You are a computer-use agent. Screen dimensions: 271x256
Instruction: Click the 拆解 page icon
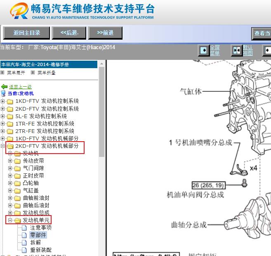pos(24,243)
